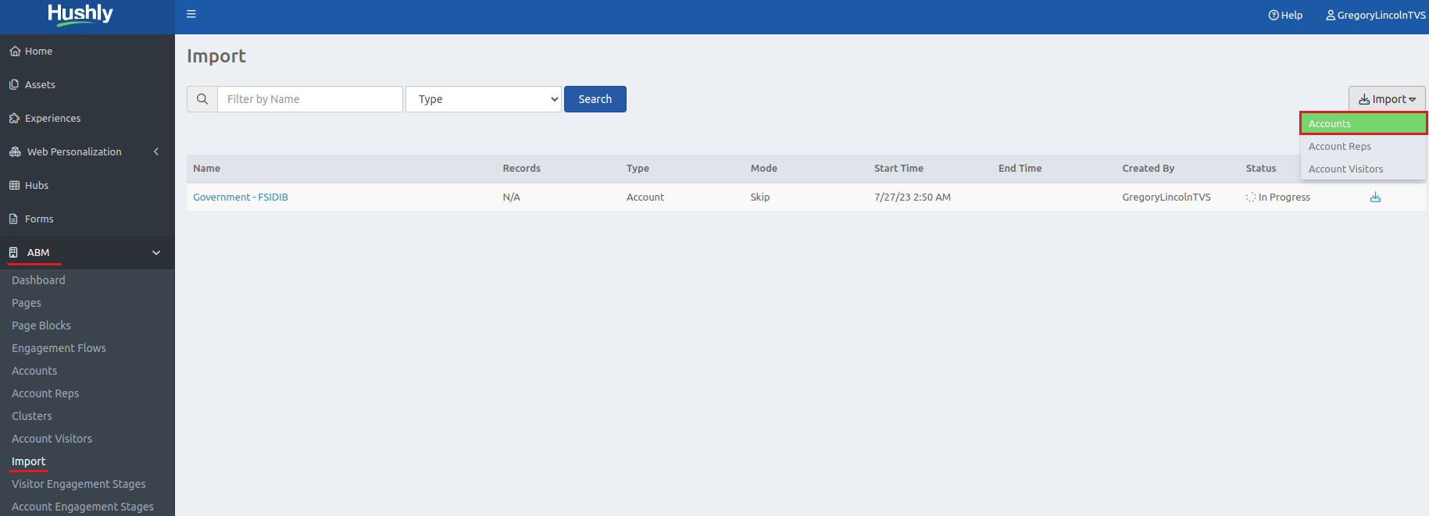Choose Account Visitors from Import dropdown

[x=1363, y=169]
